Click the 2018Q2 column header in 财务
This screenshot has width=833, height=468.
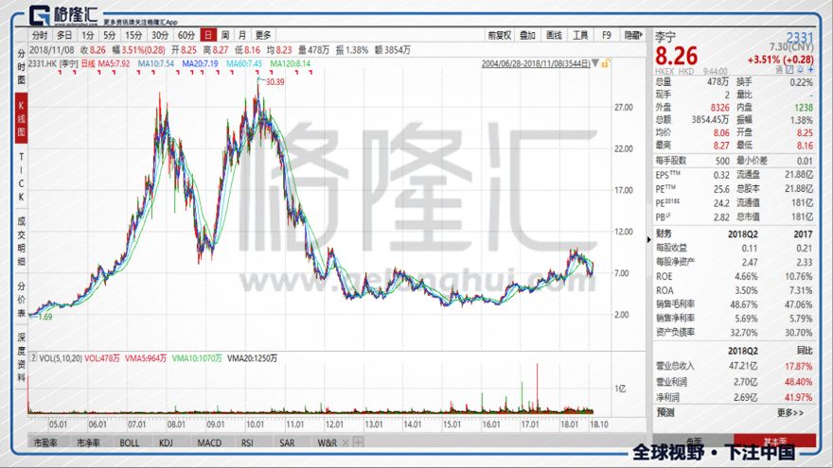[x=743, y=234]
